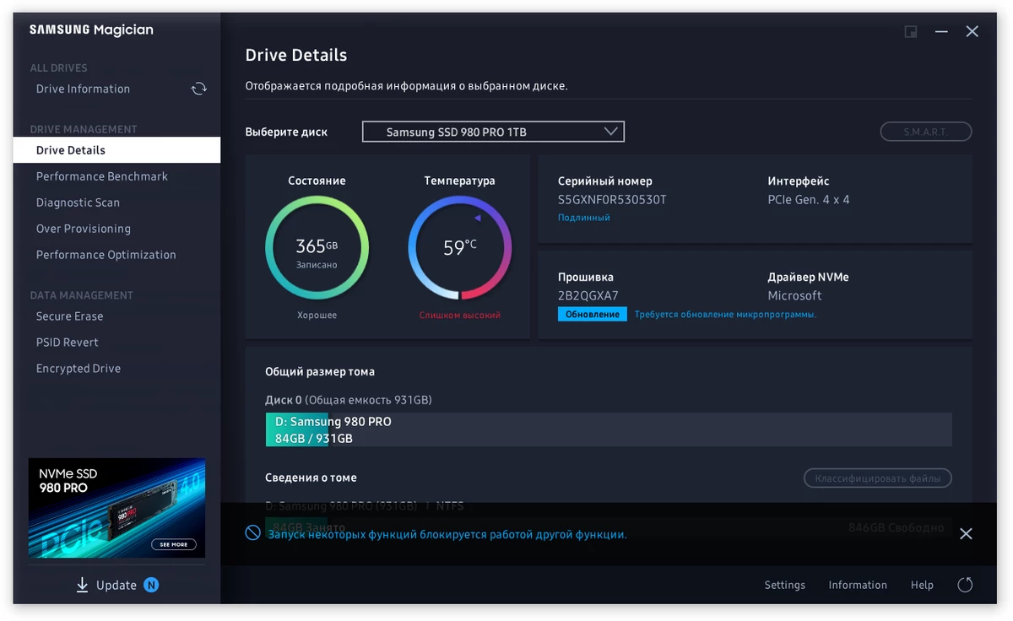Open PSID Revert

68,343
